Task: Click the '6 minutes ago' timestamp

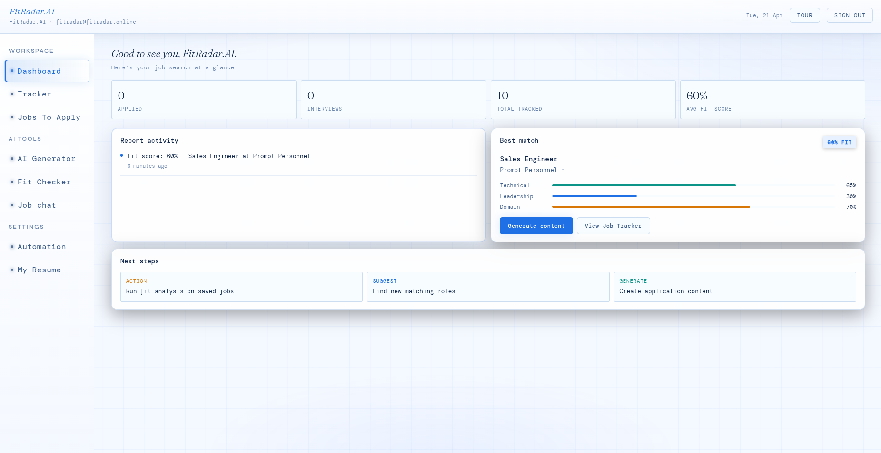Action: (147, 166)
